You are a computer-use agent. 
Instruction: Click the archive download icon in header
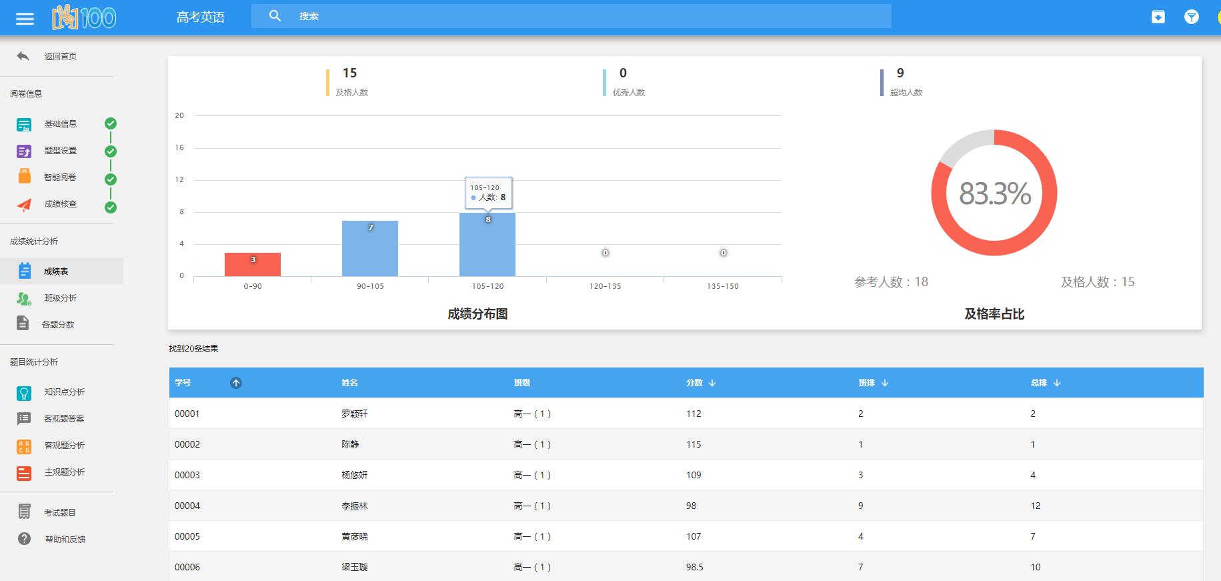tap(1158, 17)
